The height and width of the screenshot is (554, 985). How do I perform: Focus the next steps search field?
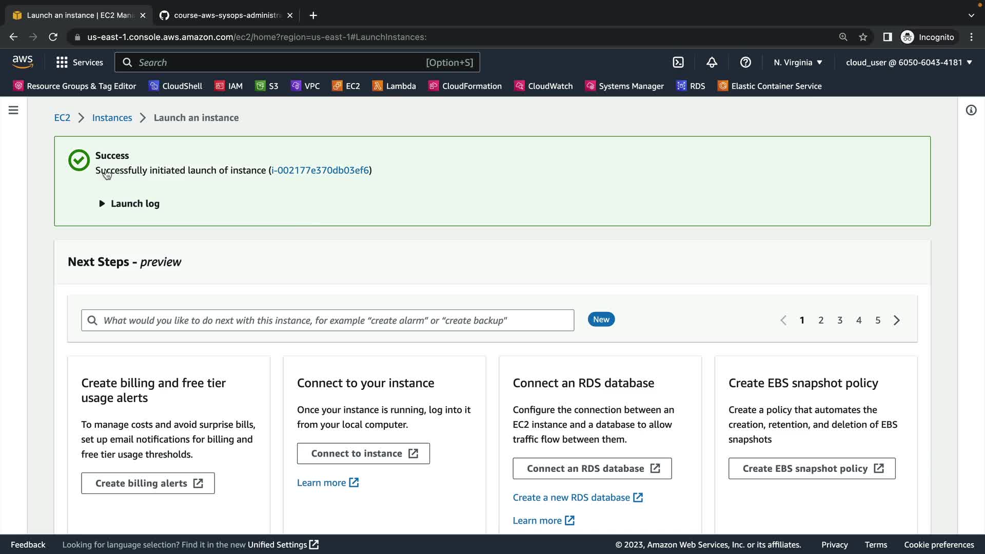click(x=327, y=321)
